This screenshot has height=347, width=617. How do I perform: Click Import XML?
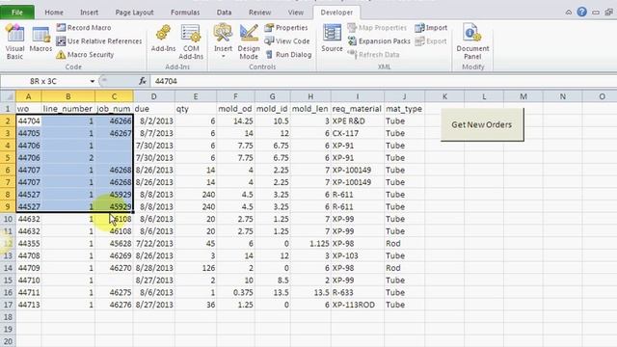pyautogui.click(x=431, y=28)
